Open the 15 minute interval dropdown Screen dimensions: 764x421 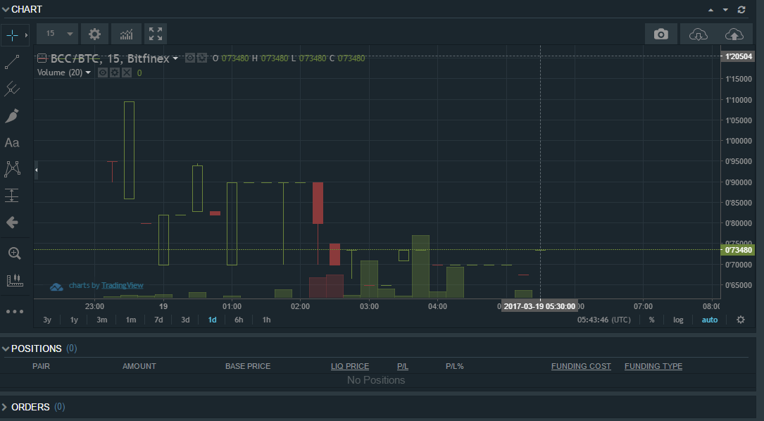click(x=58, y=34)
